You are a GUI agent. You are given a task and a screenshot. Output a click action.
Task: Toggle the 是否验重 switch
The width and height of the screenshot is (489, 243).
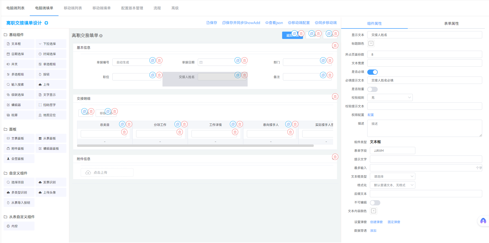pos(372,89)
